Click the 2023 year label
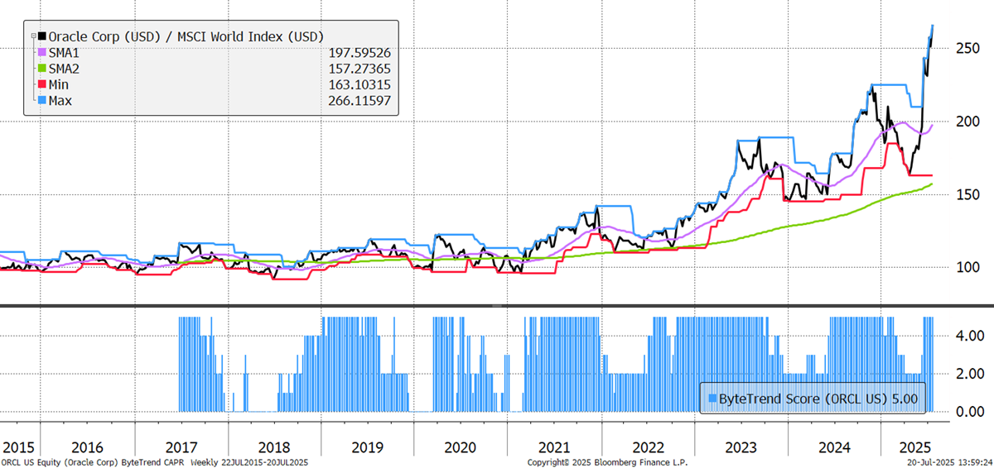The image size is (994, 468). pyautogui.click(x=741, y=447)
